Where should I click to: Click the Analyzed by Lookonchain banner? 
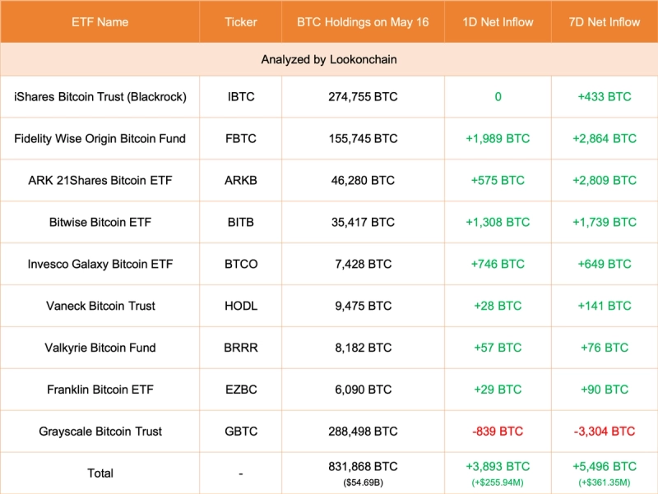(x=329, y=60)
